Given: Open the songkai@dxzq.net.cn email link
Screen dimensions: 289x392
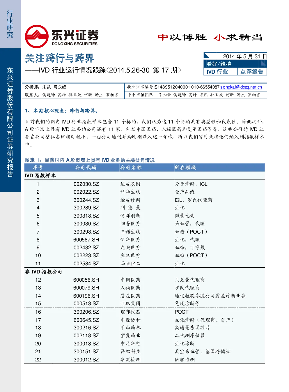Looking at the screenshot, I should [x=241, y=87].
